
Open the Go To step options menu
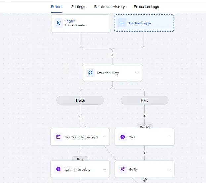tap(169, 169)
